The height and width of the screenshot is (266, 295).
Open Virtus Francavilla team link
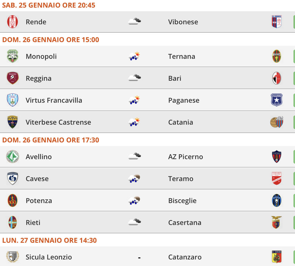[54, 100]
